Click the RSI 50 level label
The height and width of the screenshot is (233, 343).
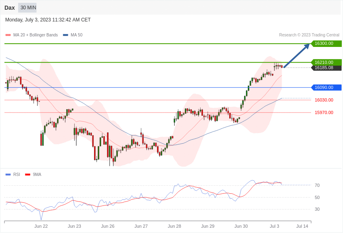tap(317, 197)
